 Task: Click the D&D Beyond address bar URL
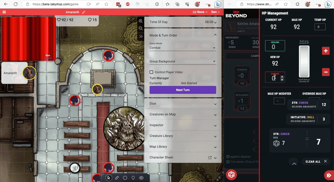tap(259, 4)
